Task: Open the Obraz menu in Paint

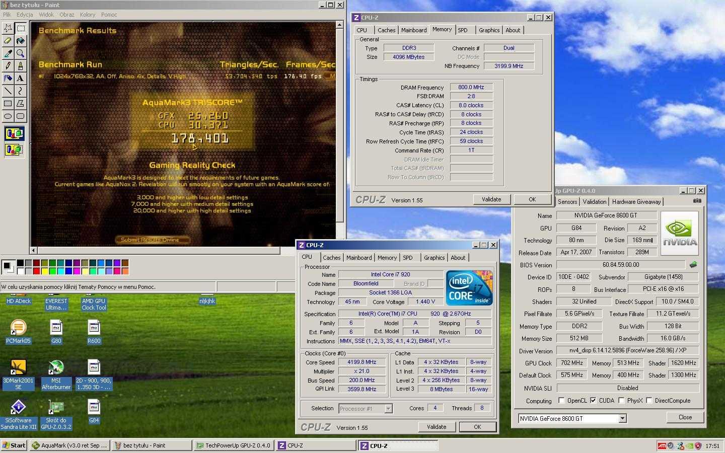Action: point(67,15)
